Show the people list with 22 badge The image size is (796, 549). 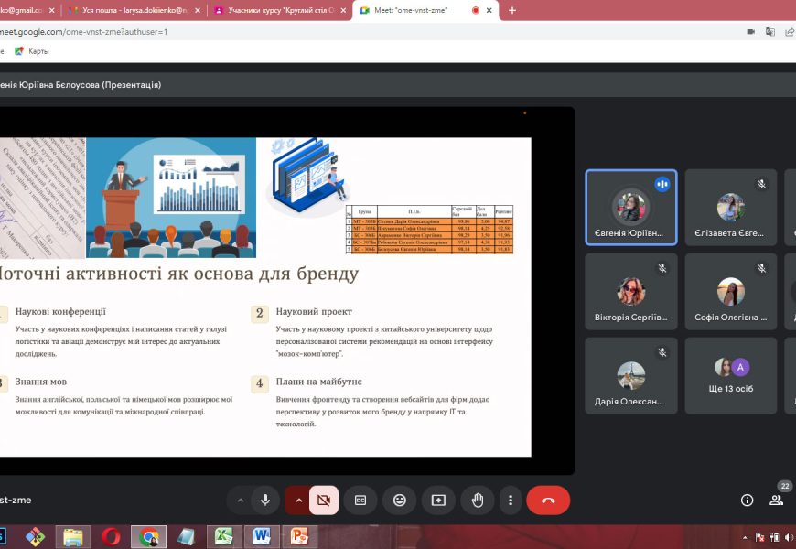coord(776,501)
